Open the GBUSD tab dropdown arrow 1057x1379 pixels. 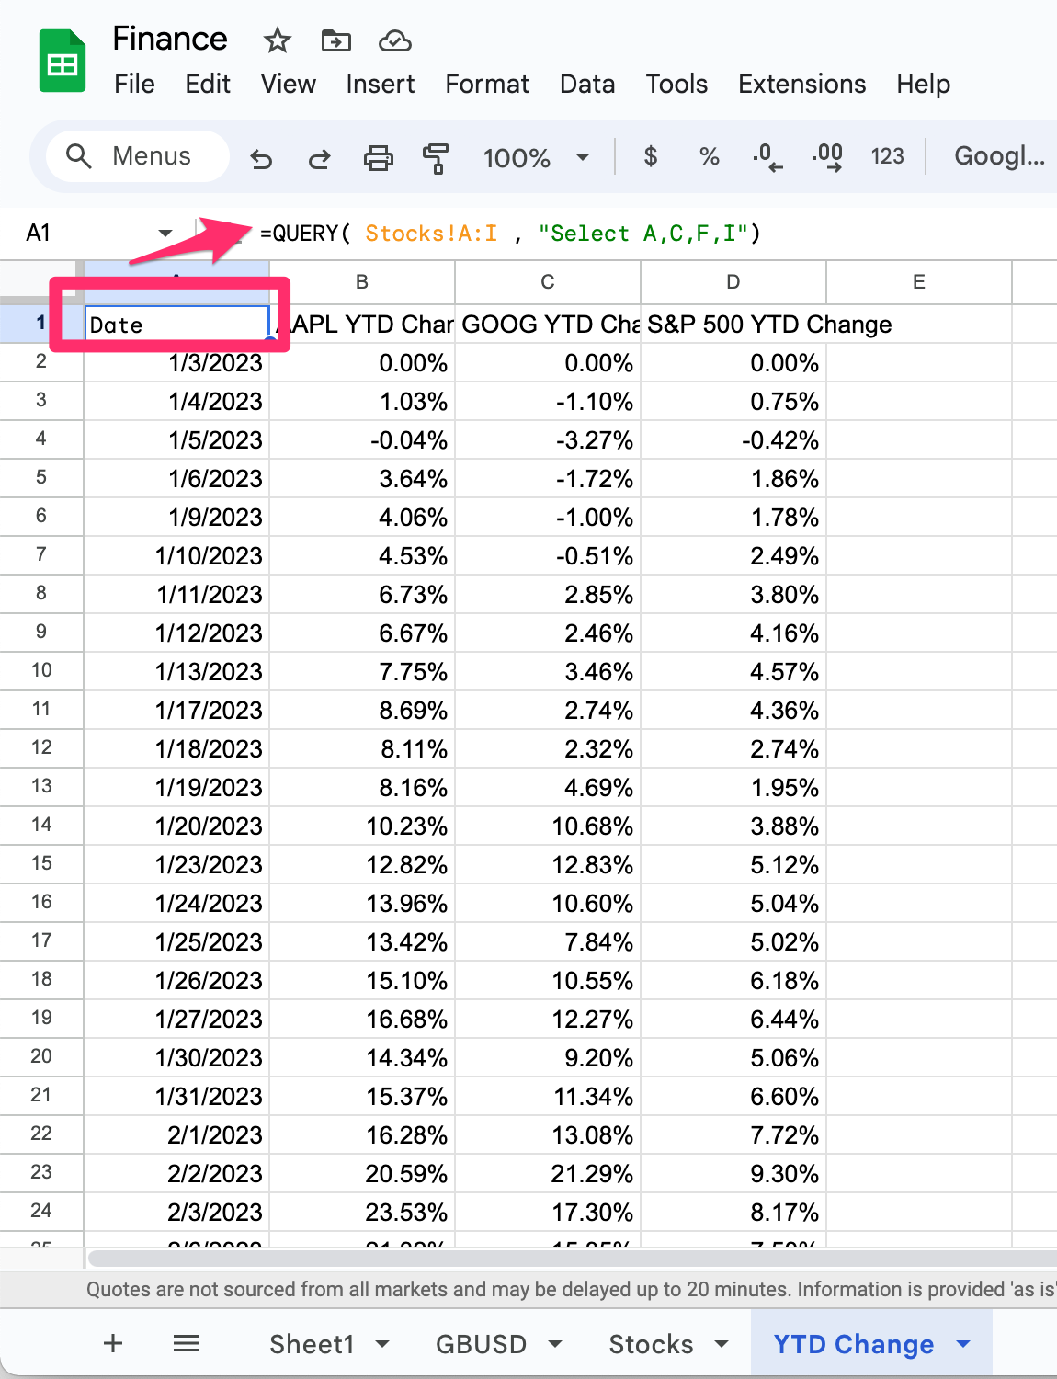coord(555,1344)
